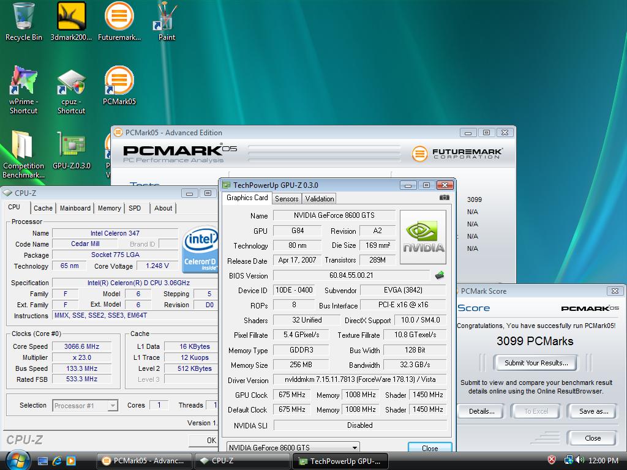Open the Memory tab in CPU-Z
627x470 pixels.
[x=109, y=208]
